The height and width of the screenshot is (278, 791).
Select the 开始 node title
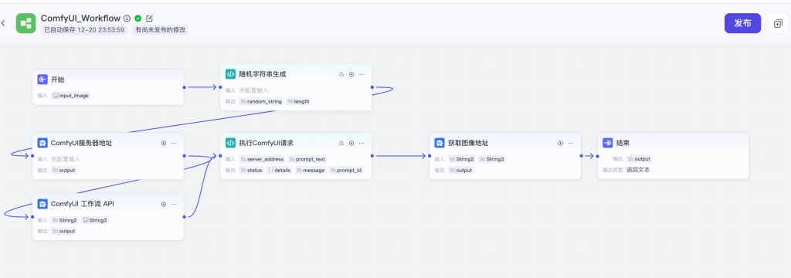click(x=57, y=80)
